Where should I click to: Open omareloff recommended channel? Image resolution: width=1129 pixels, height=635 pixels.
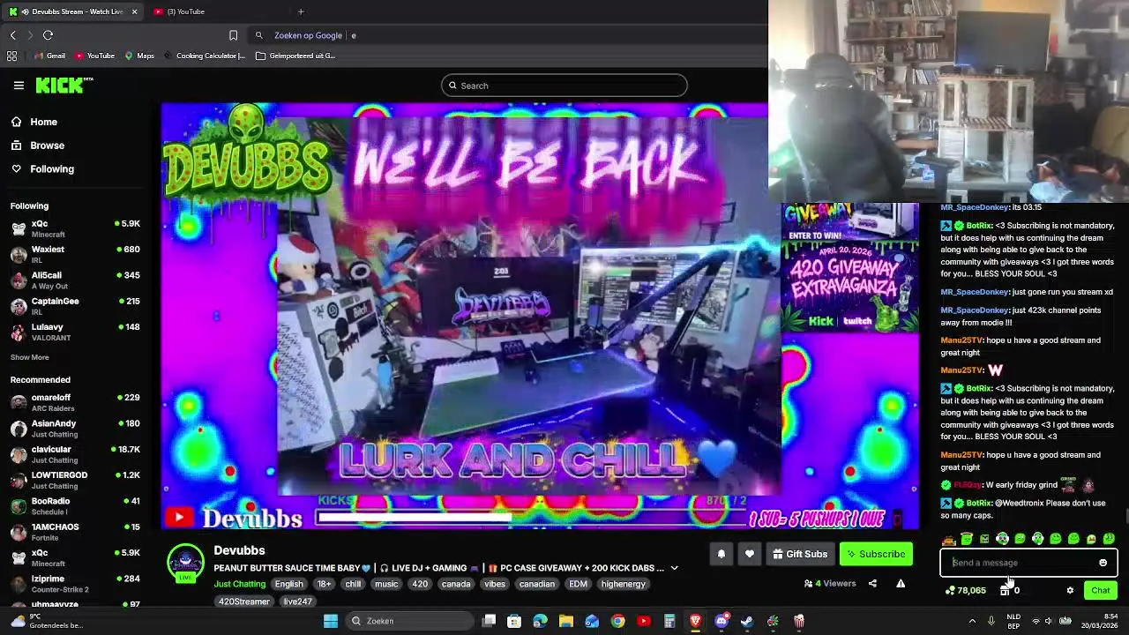(76, 402)
